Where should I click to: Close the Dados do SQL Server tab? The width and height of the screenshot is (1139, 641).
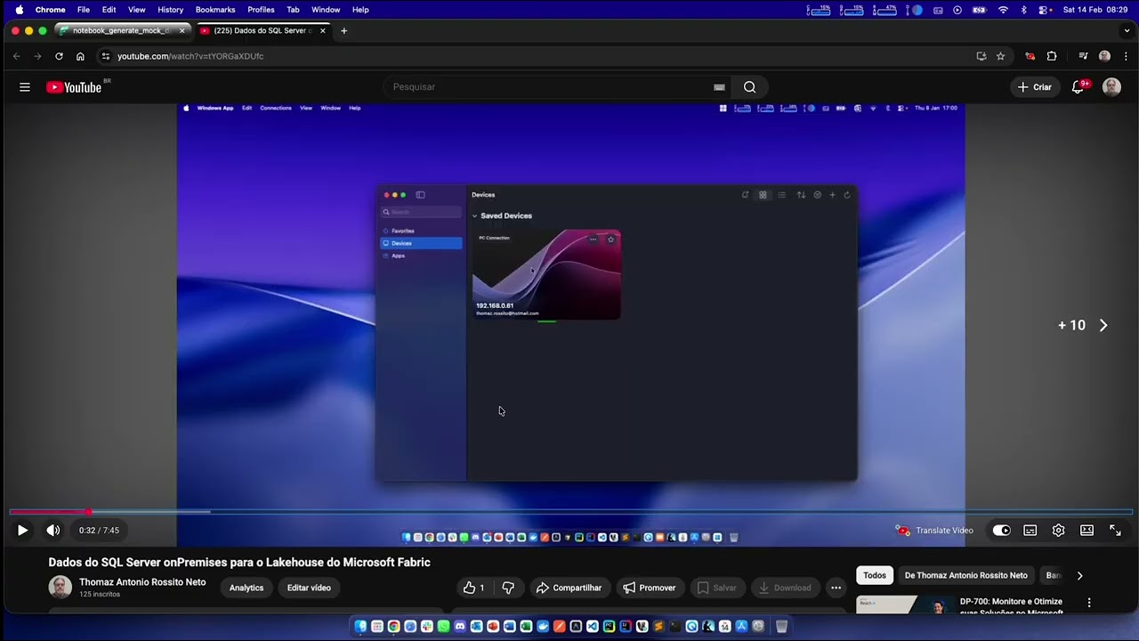[322, 30]
